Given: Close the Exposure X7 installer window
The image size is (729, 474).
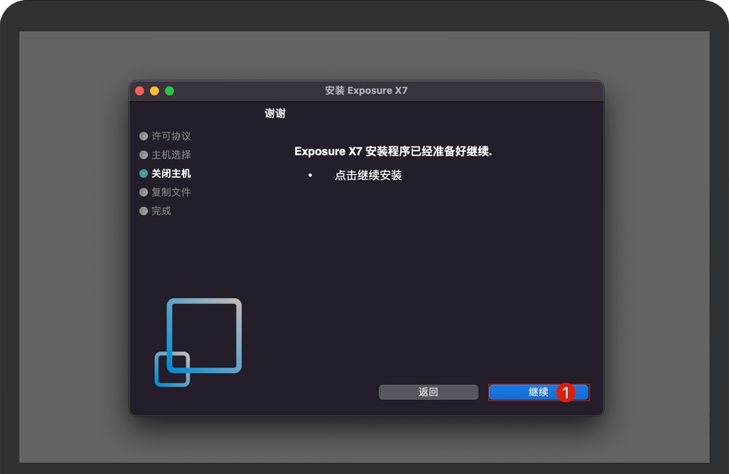Looking at the screenshot, I should (x=140, y=91).
